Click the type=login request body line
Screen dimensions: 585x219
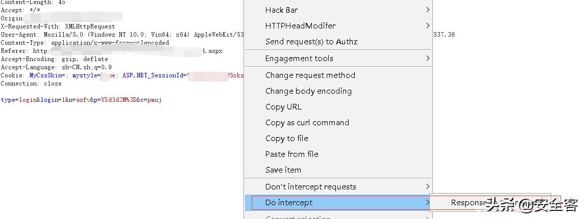[x=81, y=100]
